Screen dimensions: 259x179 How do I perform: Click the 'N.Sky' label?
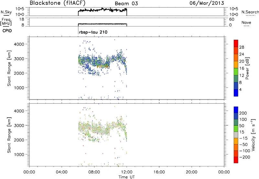[x=6, y=12]
